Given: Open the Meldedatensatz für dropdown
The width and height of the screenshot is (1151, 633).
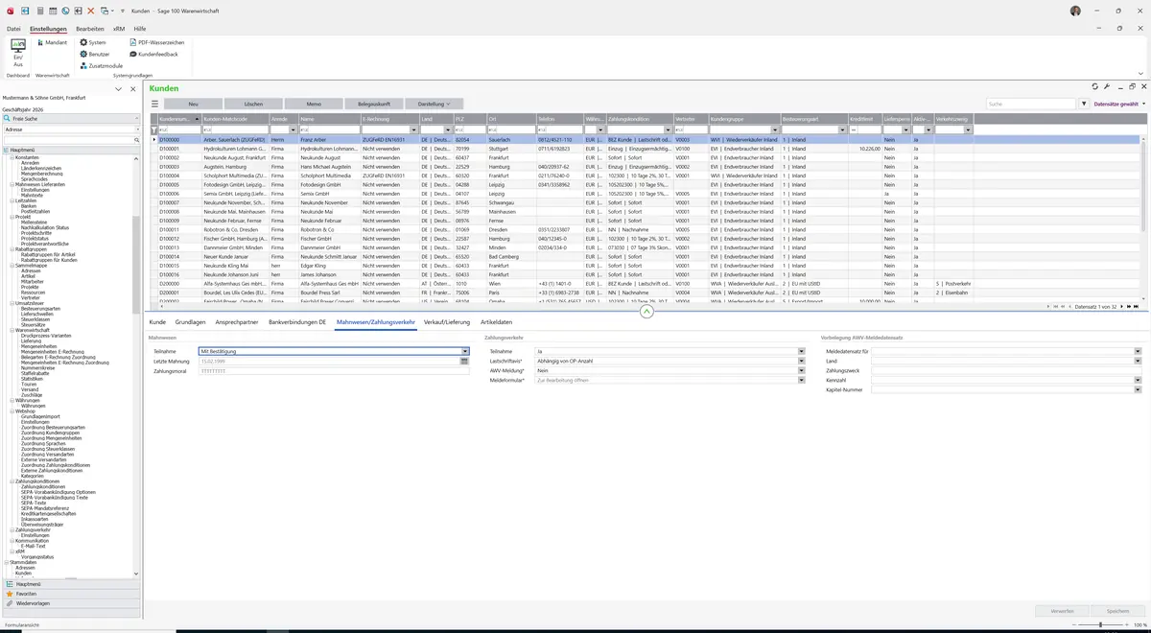Looking at the screenshot, I should coord(1138,351).
